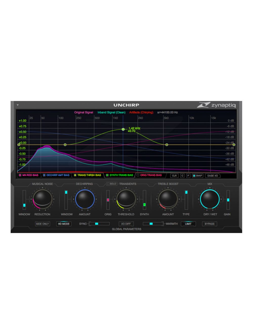Toggle the SYNTH TRANS BIAS checkbox

click(x=107, y=175)
